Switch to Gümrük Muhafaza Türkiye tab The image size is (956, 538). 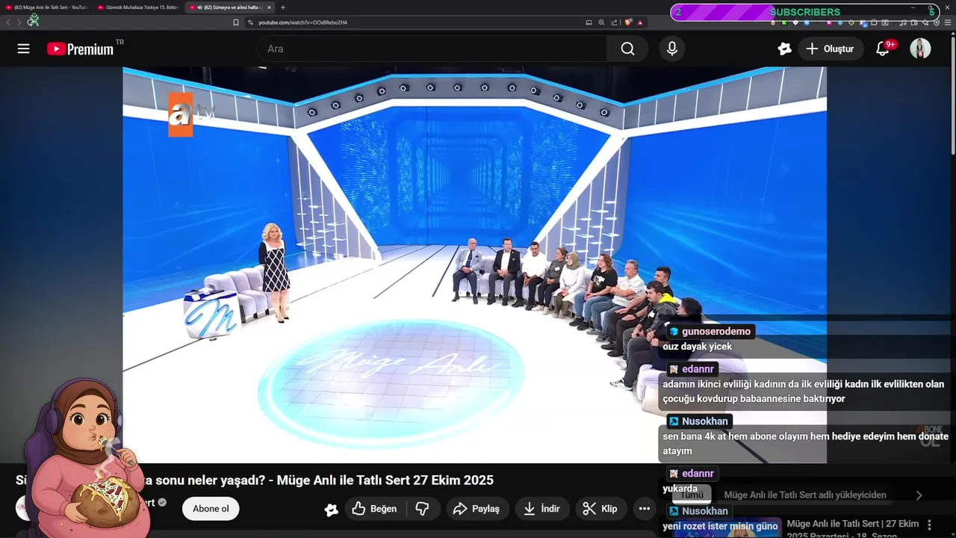tap(137, 7)
